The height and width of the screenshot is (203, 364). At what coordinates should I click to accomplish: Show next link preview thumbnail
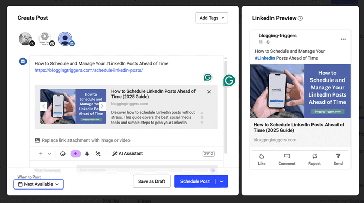(102, 106)
